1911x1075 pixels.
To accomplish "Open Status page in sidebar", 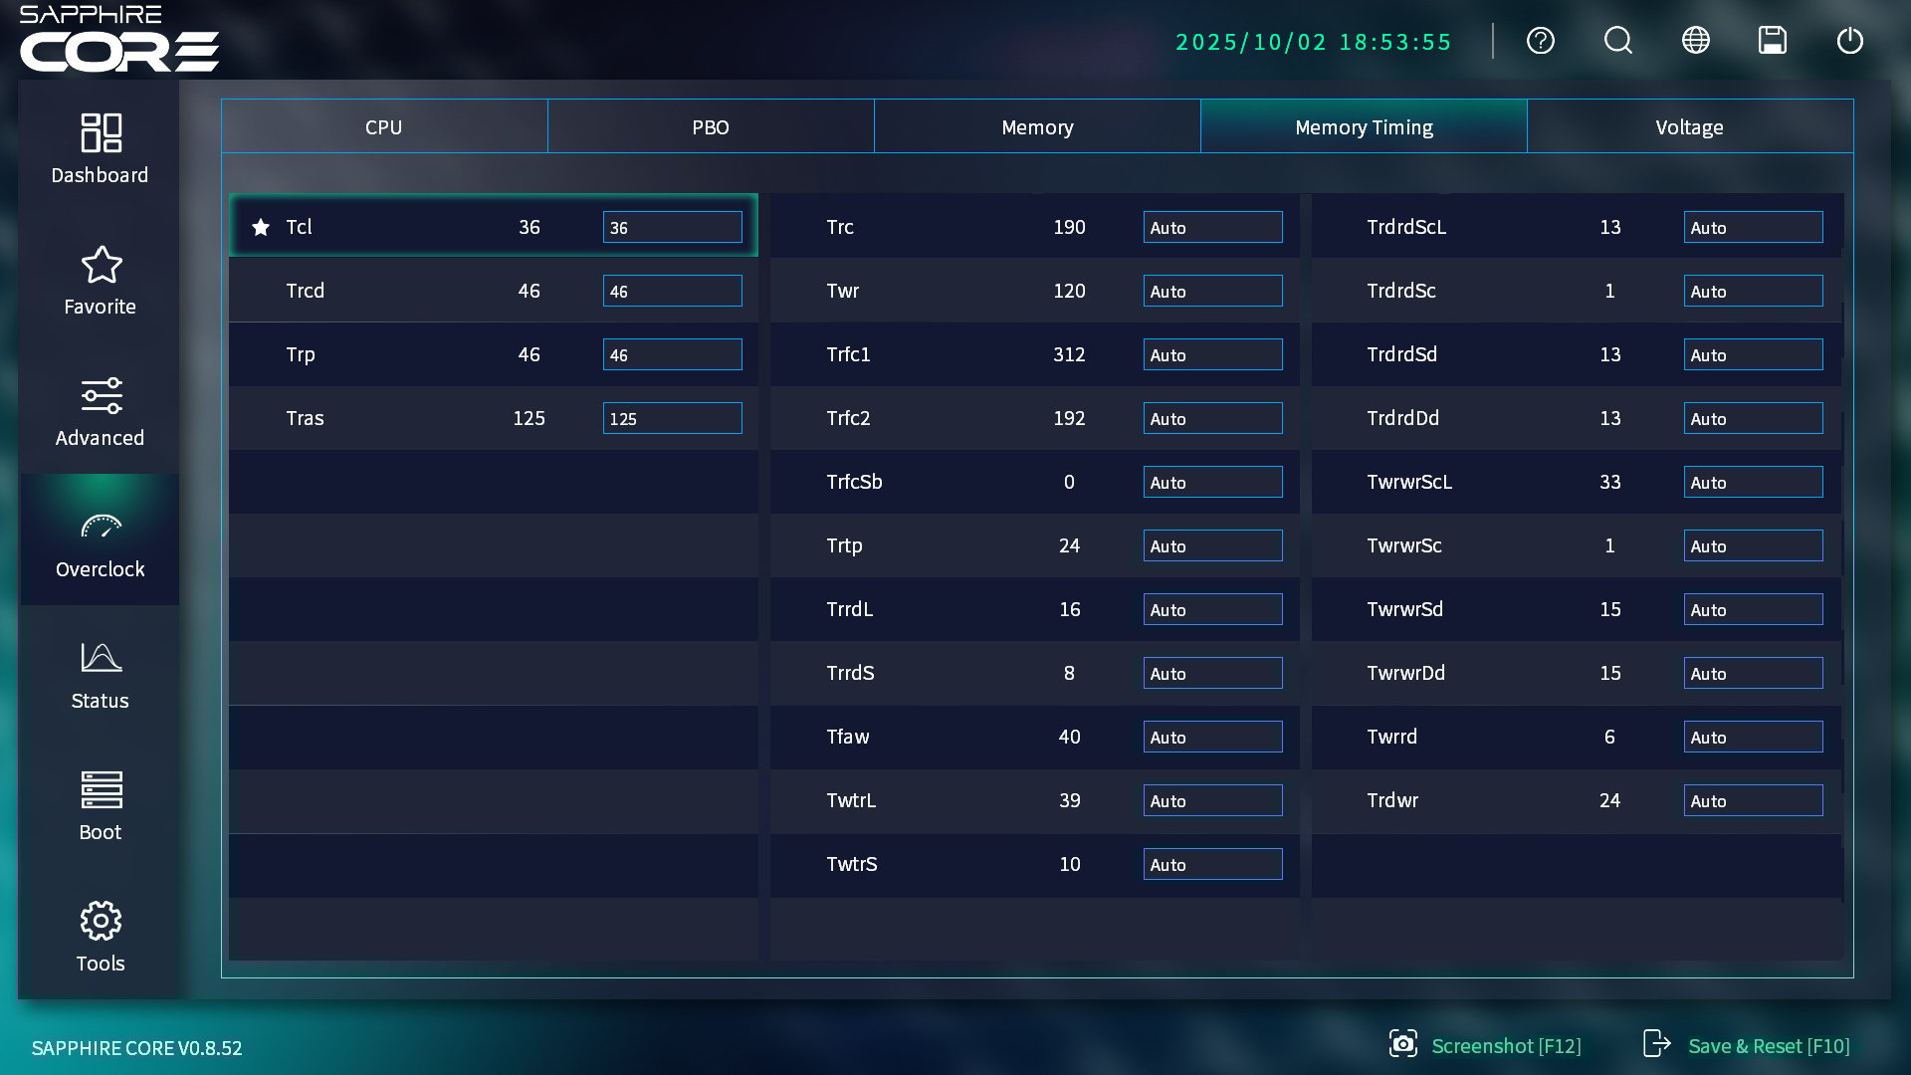I will coord(100,675).
